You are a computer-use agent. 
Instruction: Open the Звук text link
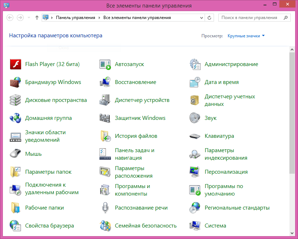tap(211, 118)
